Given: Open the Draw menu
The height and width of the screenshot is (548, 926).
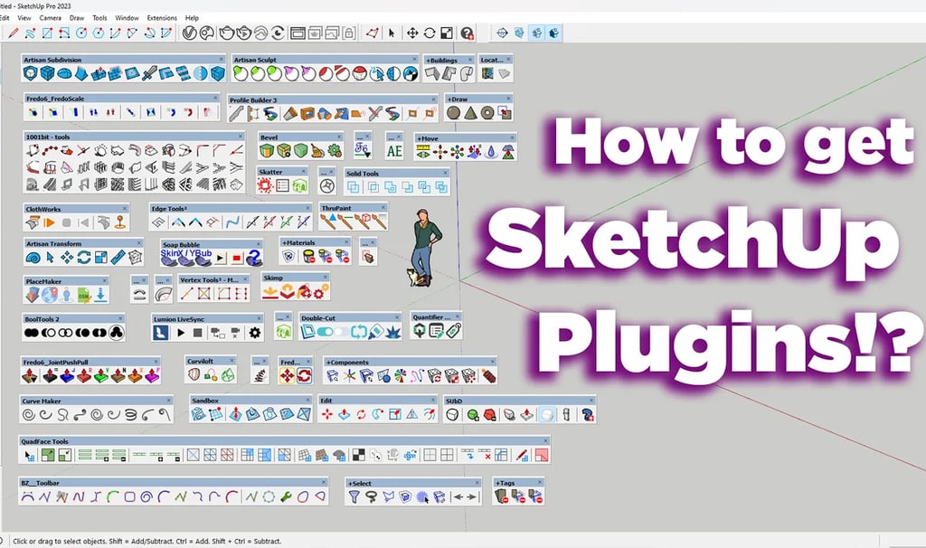Looking at the screenshot, I should [x=77, y=18].
